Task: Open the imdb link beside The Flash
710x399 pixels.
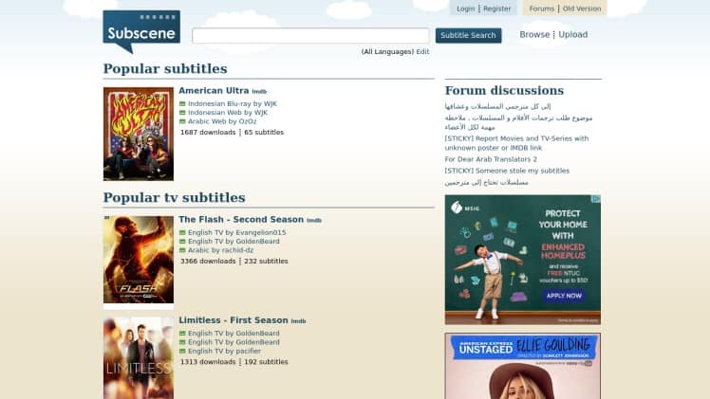Action: tap(314, 221)
